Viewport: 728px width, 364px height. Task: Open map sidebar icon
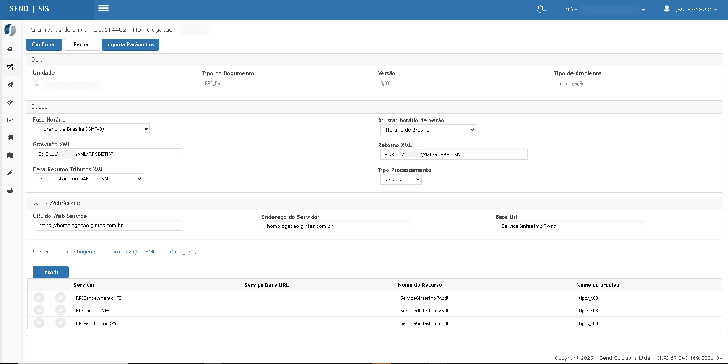[x=10, y=155]
